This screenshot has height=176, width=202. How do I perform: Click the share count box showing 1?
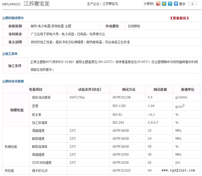[192, 4]
